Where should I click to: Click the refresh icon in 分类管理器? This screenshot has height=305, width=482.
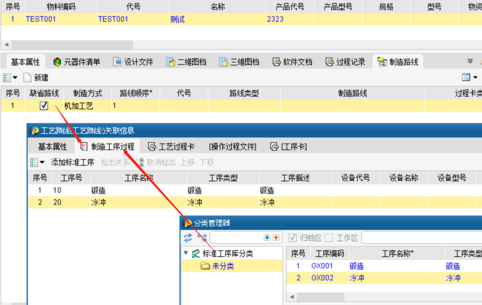click(188, 238)
